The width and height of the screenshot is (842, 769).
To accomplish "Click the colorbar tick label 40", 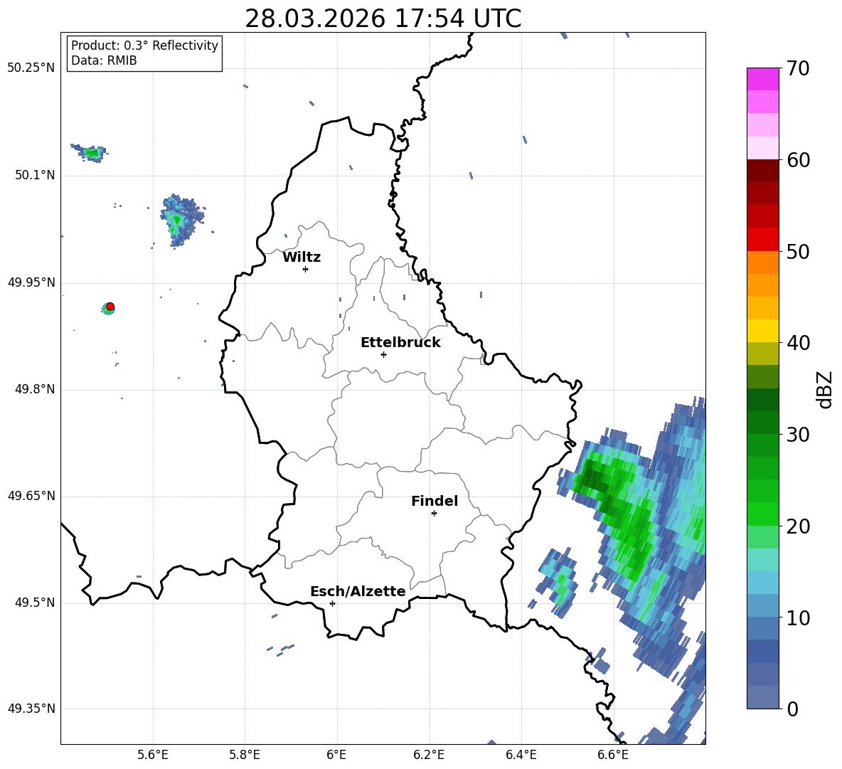I will (797, 343).
